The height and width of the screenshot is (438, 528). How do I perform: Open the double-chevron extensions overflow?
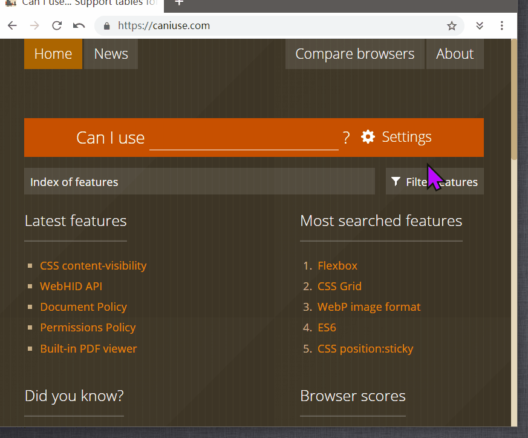pos(480,25)
